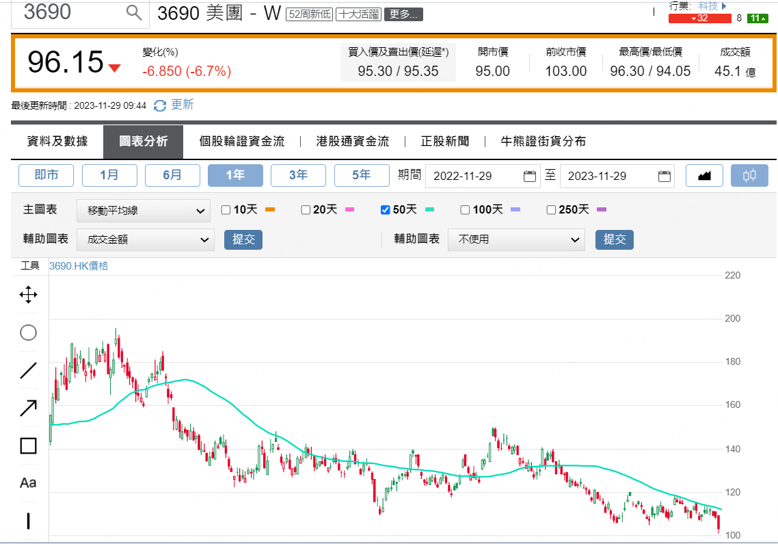Screen dimensions: 778x544
Task: Select the line drawing tool
Action: (28, 371)
